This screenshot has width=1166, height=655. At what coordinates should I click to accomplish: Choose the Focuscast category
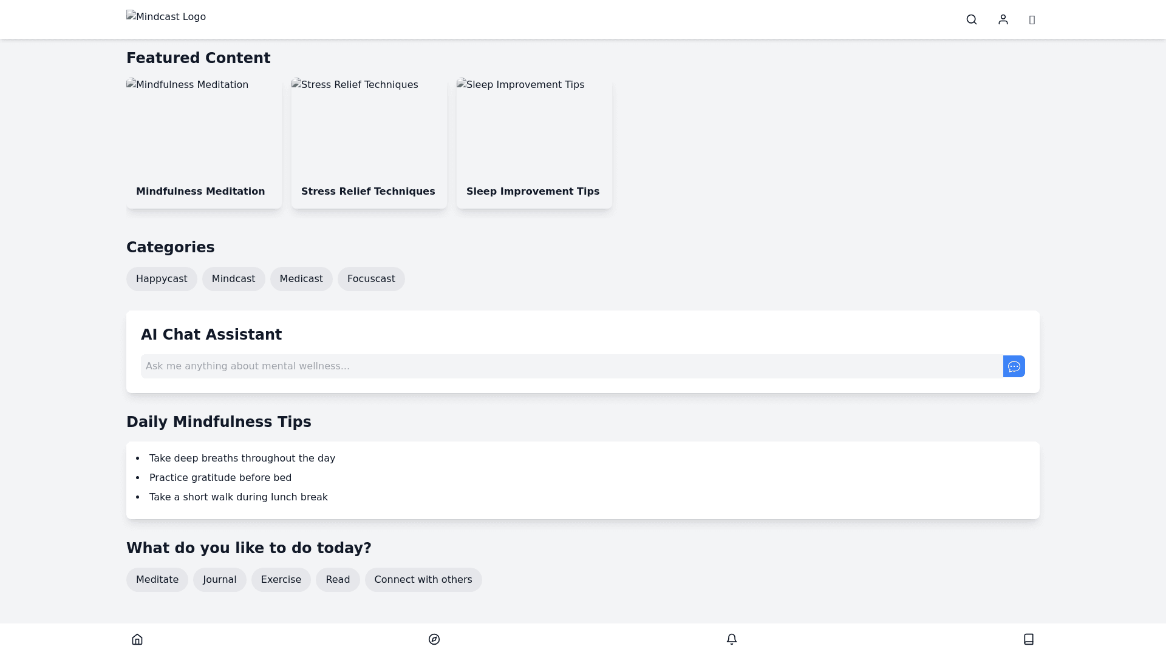point(371,279)
